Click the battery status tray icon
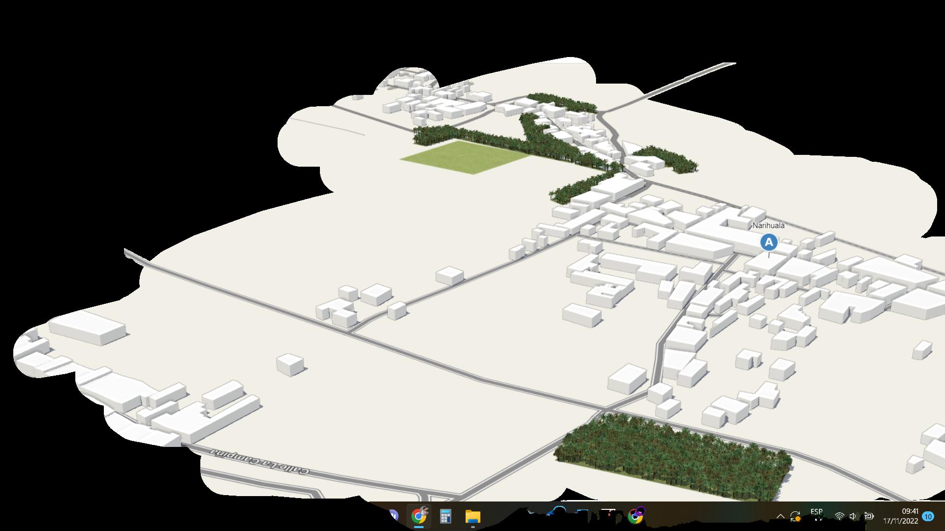The image size is (945, 531). point(869,516)
